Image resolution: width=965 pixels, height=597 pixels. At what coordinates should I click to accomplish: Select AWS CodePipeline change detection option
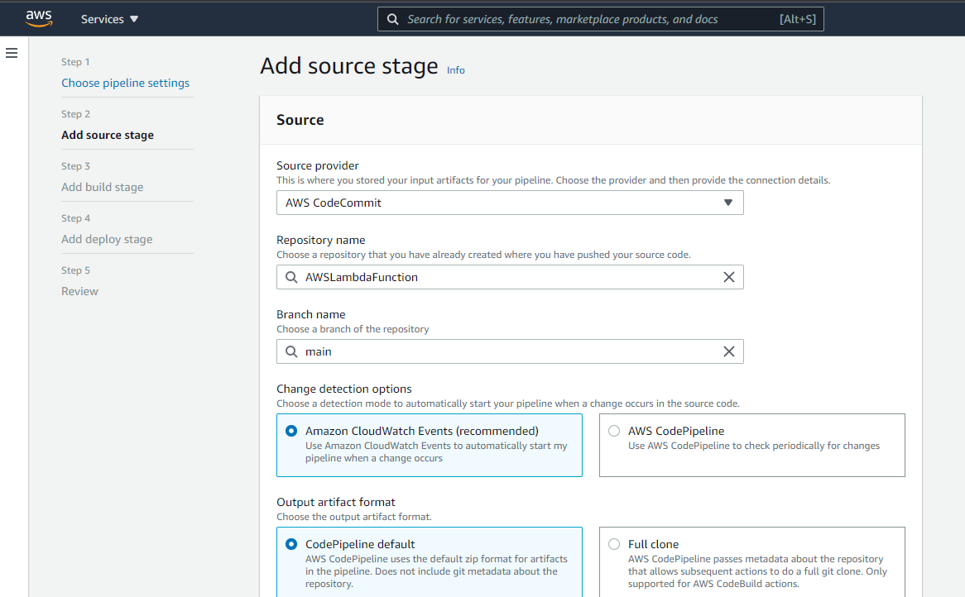614,431
